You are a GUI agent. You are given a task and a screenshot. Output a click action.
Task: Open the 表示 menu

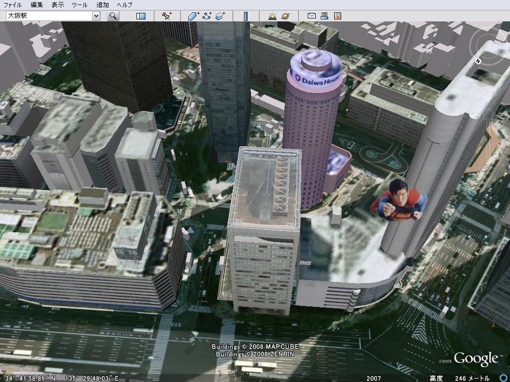click(58, 5)
